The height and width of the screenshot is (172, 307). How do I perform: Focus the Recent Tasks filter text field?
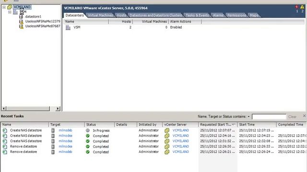pyautogui.click(x=269, y=117)
